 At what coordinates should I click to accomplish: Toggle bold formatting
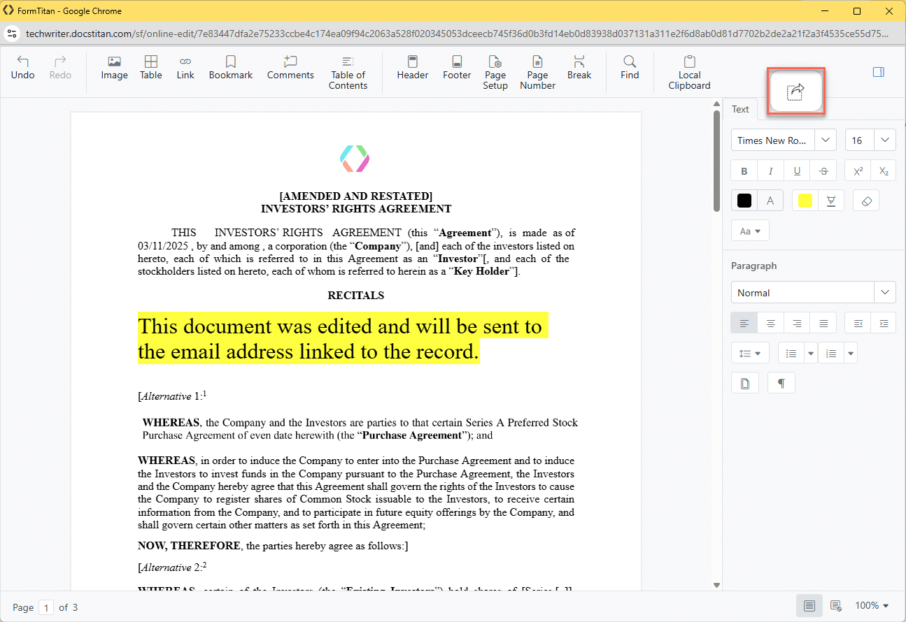pos(744,171)
